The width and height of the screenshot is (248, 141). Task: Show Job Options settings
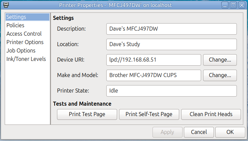21,50
